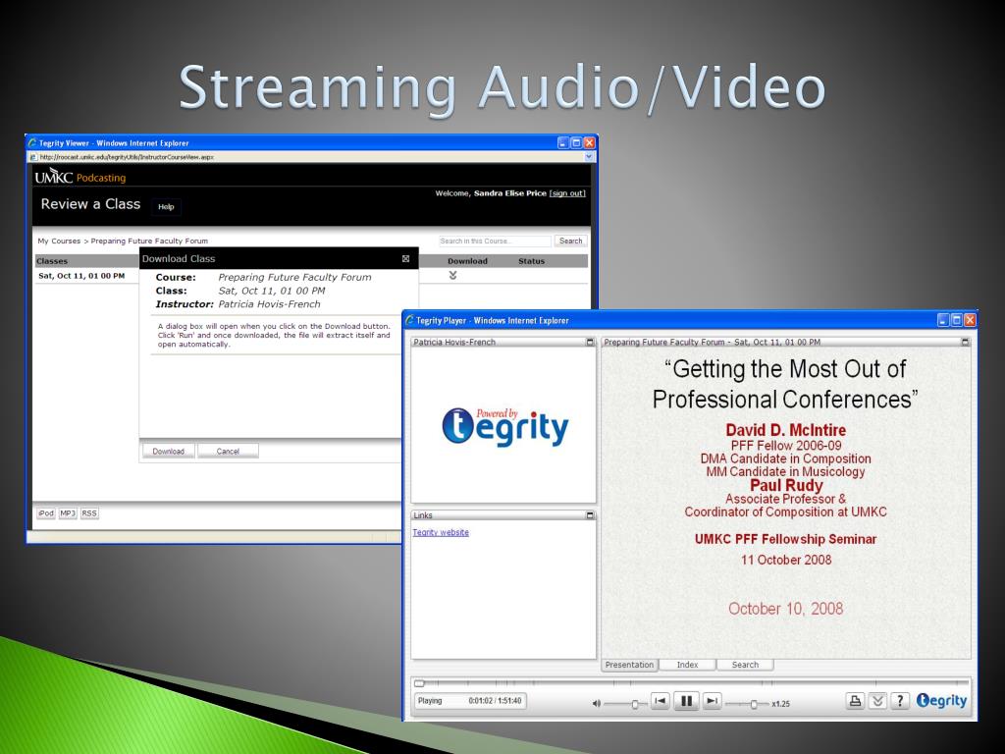Click the download chevrons icon in player toolbar
Screen dimensions: 1005x754
click(877, 701)
